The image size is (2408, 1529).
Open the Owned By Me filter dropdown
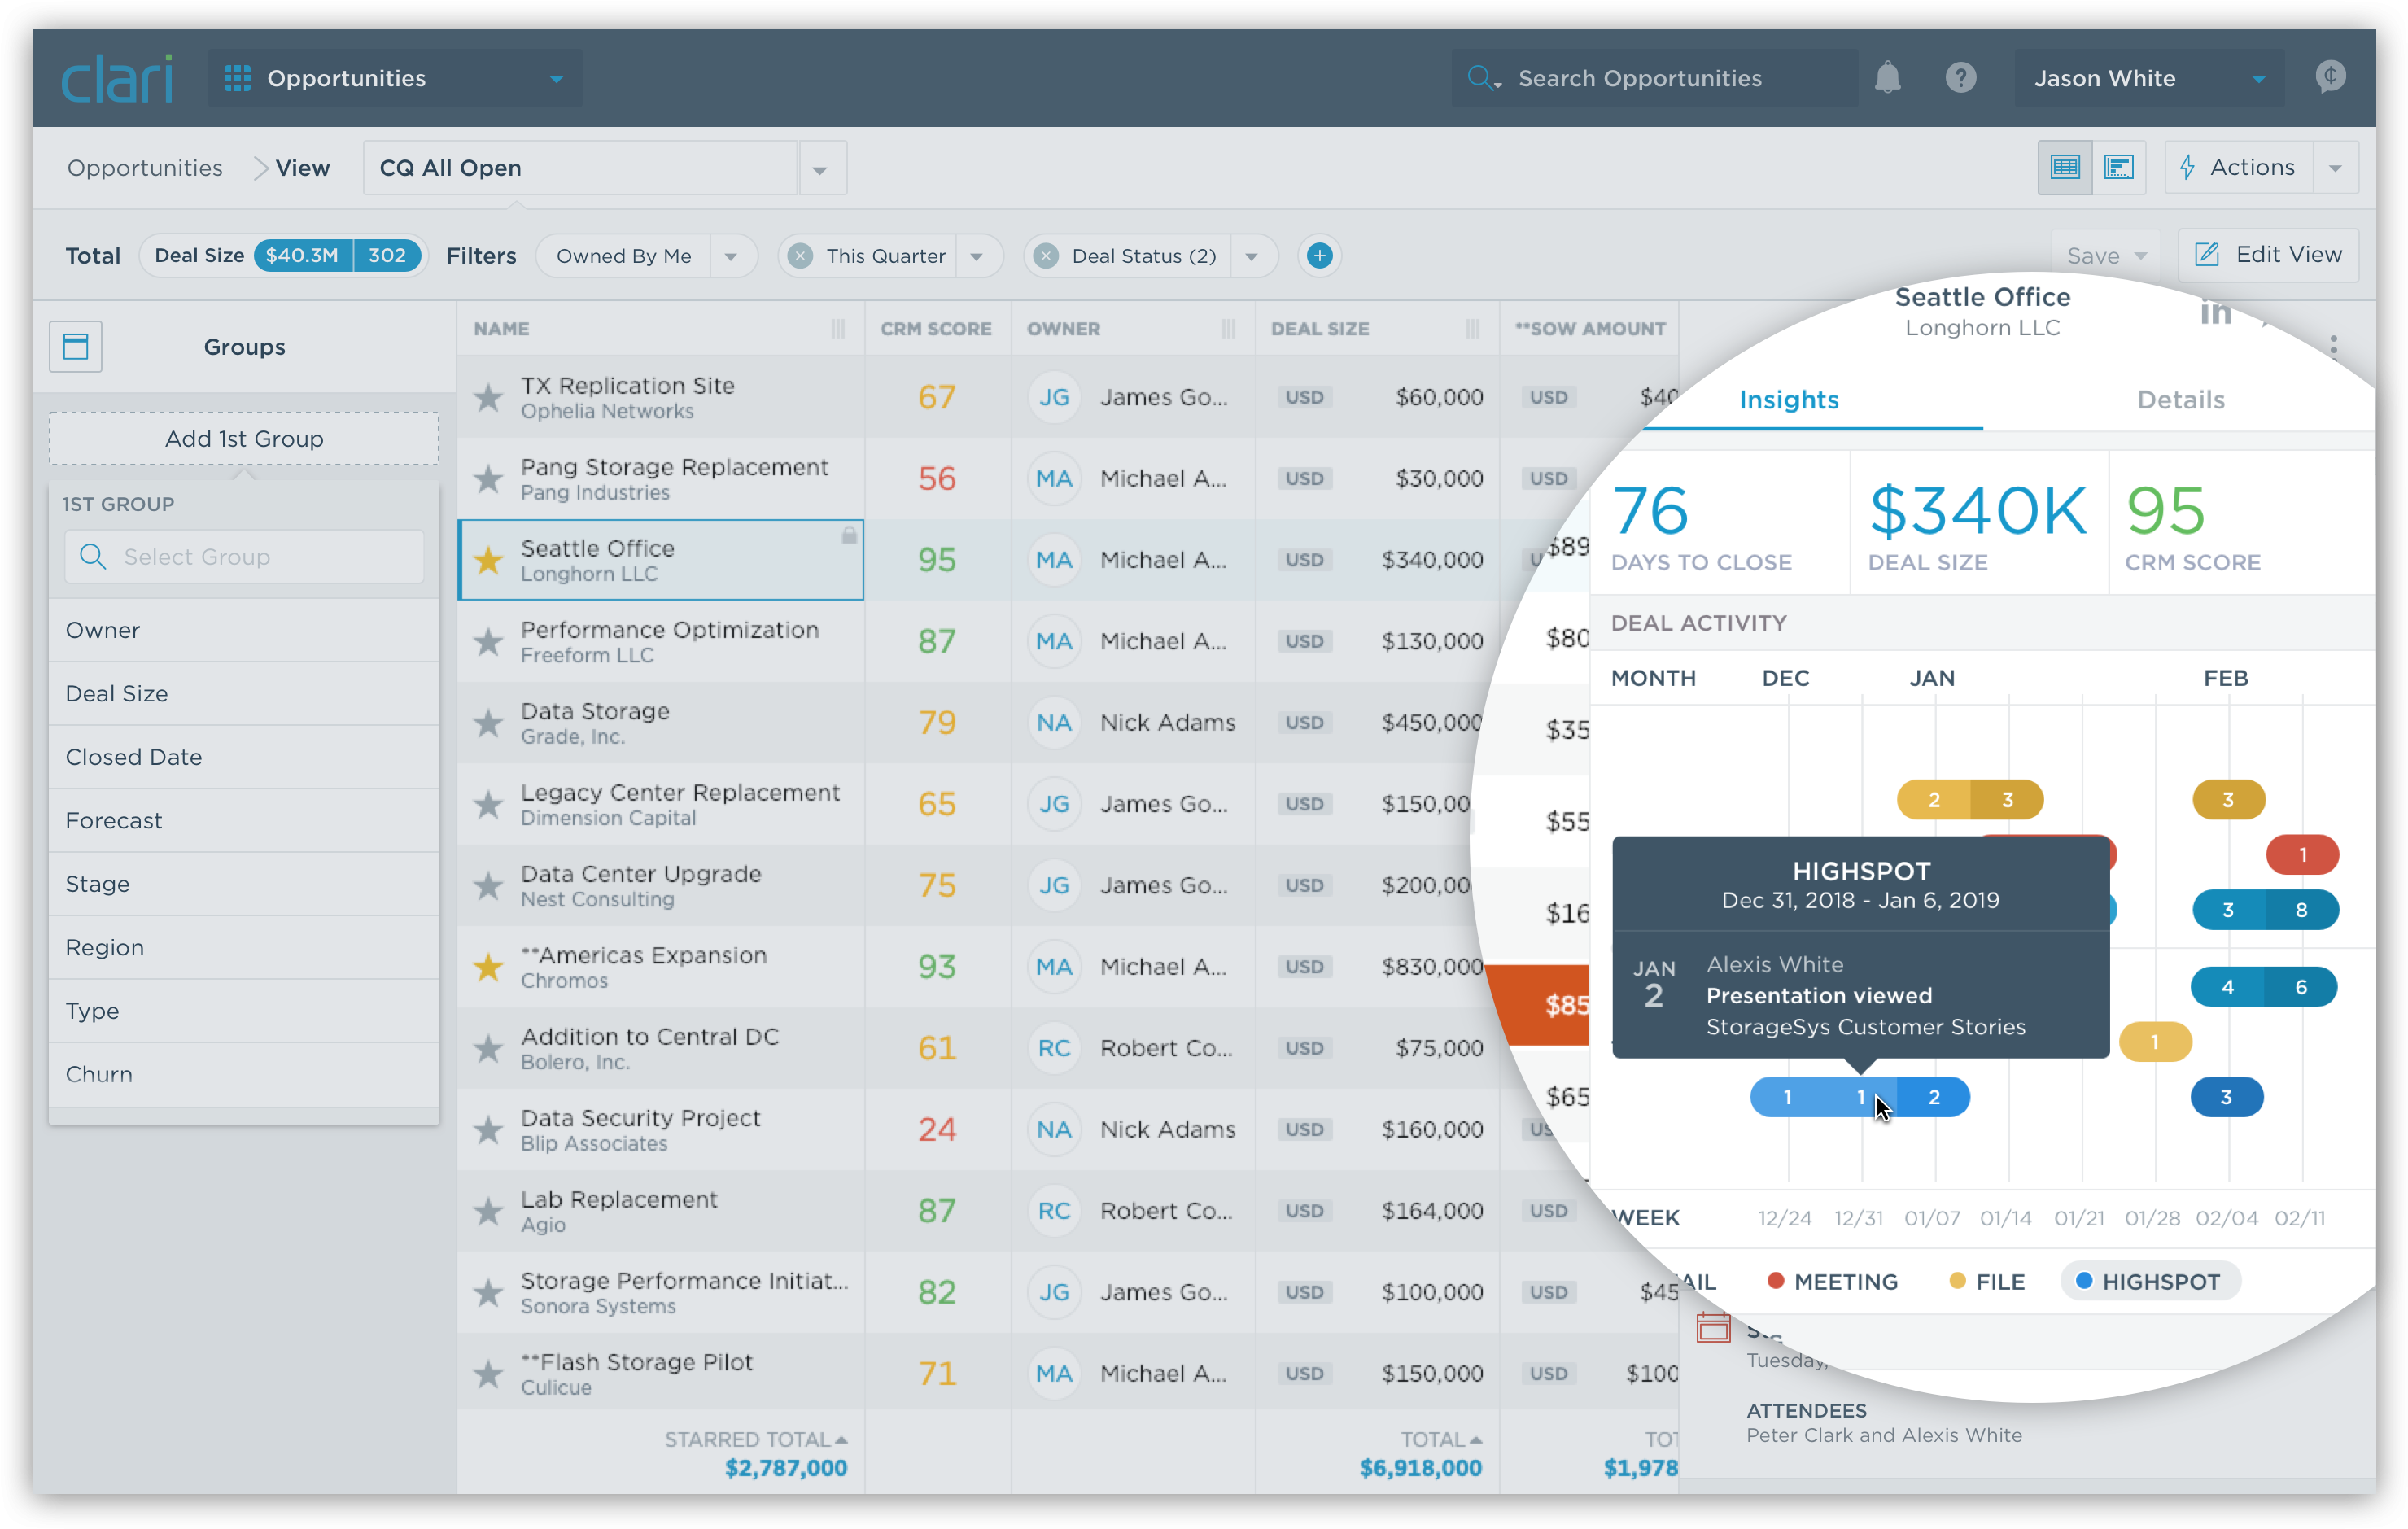(731, 257)
